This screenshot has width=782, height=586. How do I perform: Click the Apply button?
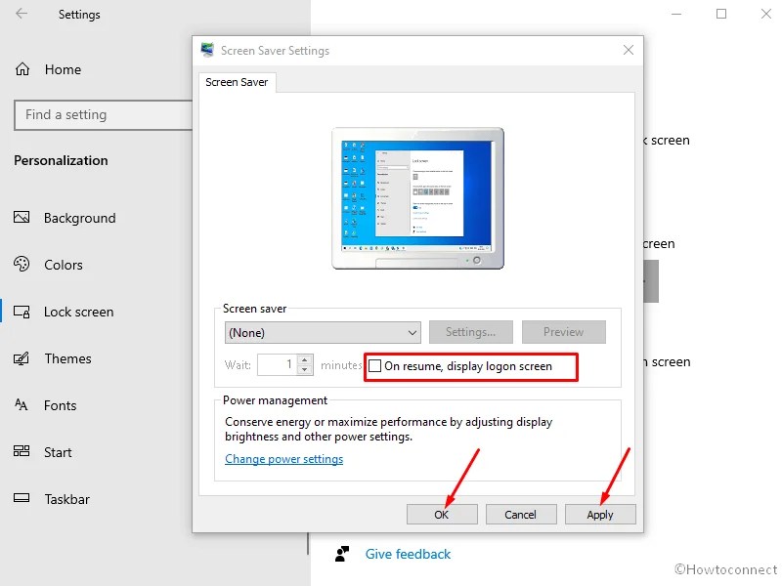600,514
